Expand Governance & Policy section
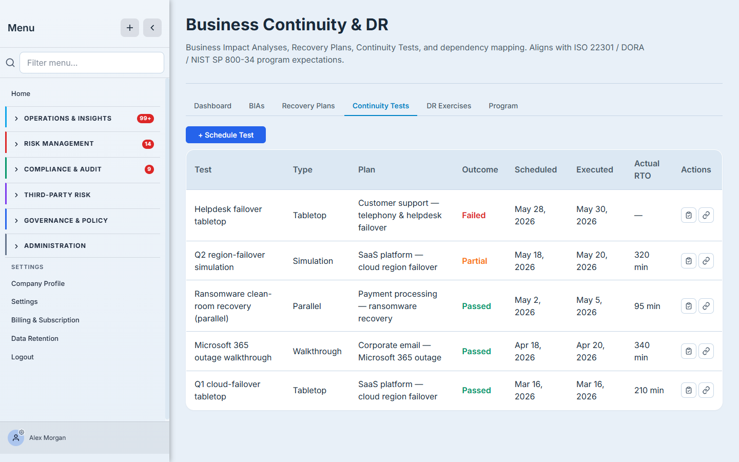 (83, 221)
